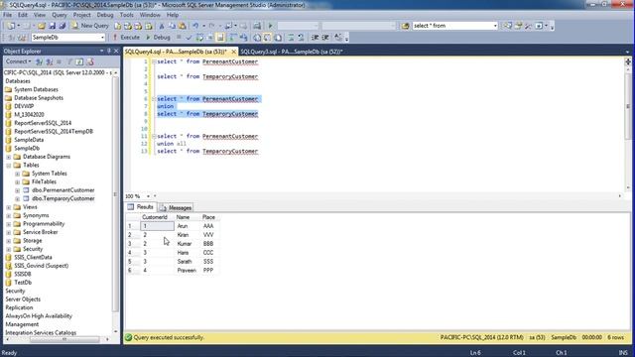
Task: Open the Project menu
Action: [x=81, y=15]
